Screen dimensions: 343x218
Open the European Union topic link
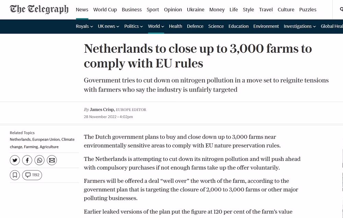pyautogui.click(x=46, y=139)
